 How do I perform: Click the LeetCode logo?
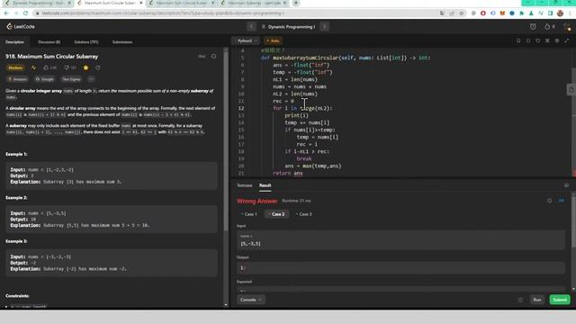tap(21, 26)
